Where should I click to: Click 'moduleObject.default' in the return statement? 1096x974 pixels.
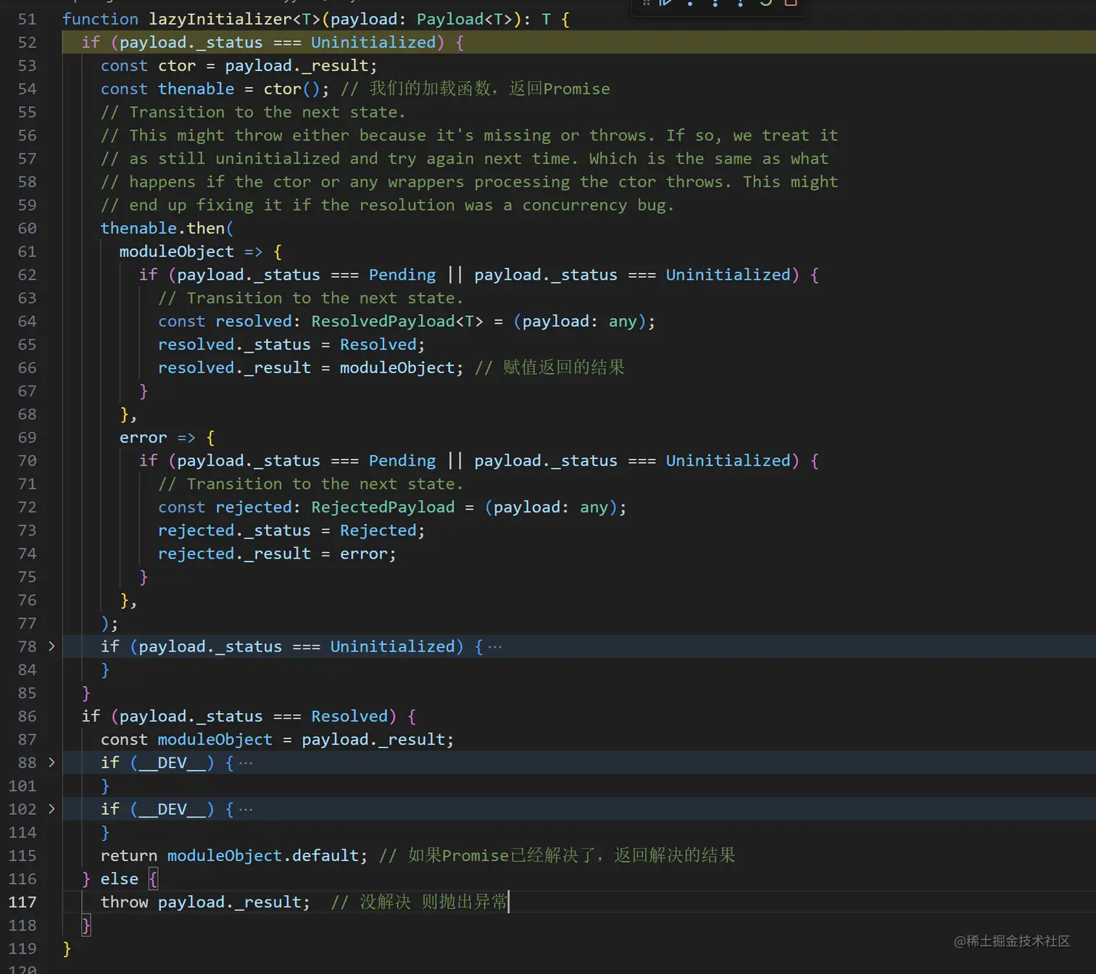263,855
